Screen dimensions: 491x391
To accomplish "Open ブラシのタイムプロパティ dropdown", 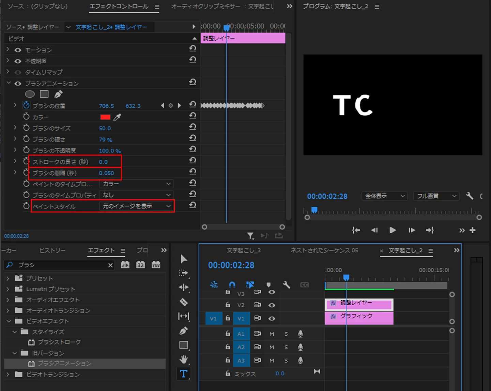I will tap(136, 195).
